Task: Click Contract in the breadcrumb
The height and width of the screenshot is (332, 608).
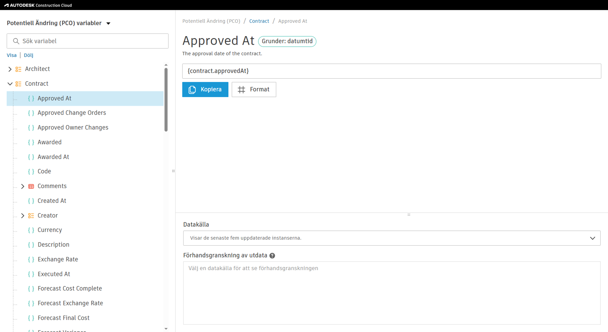Action: click(259, 21)
